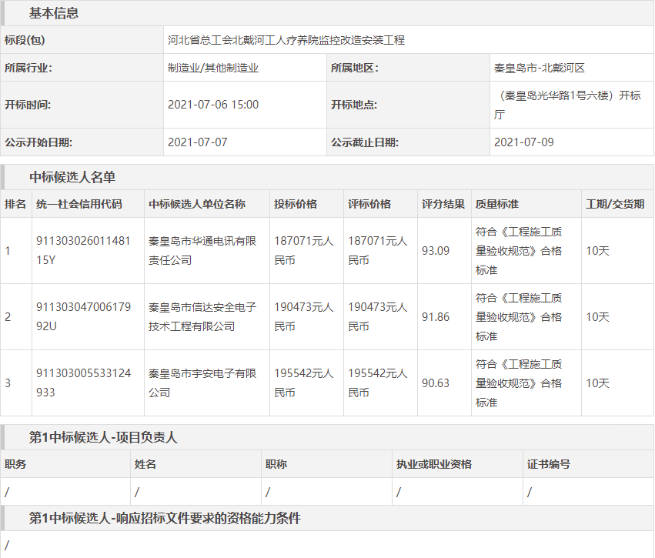The image size is (655, 558).
Task: Click the credit code 91130304700617992U
Action: point(84,317)
